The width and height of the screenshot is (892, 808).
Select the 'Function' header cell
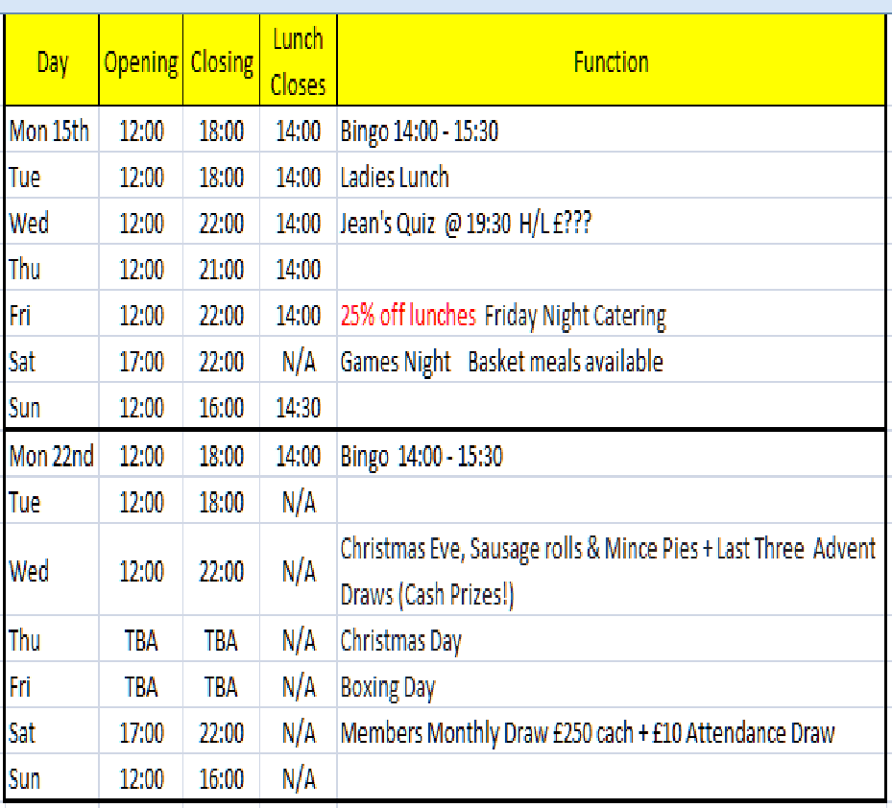tap(611, 63)
